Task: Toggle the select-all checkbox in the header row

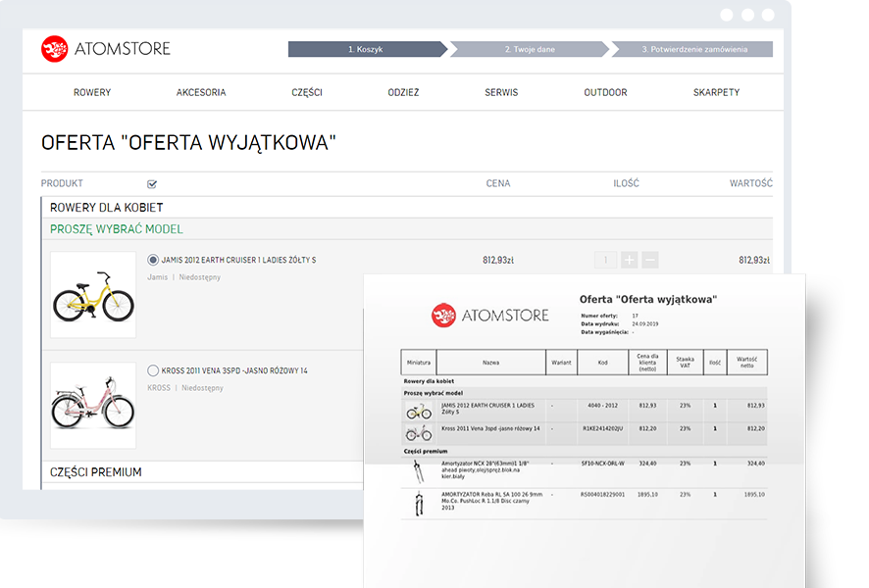Action: (152, 184)
